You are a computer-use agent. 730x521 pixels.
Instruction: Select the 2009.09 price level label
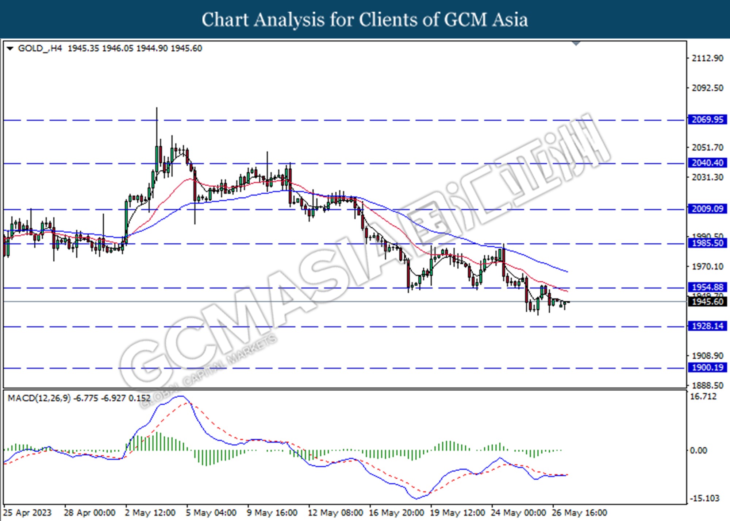[707, 209]
